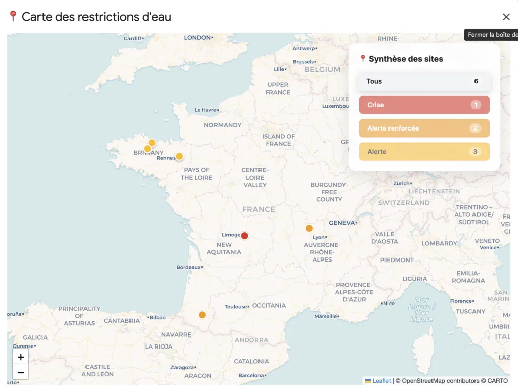Click the GENEVA label on map
Image resolution: width=518 pixels, height=390 pixels.
(x=341, y=223)
